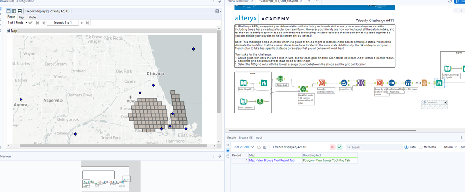The height and width of the screenshot is (192, 465).
Task: Click the BoundingRect column header
Action: pos(330,155)
